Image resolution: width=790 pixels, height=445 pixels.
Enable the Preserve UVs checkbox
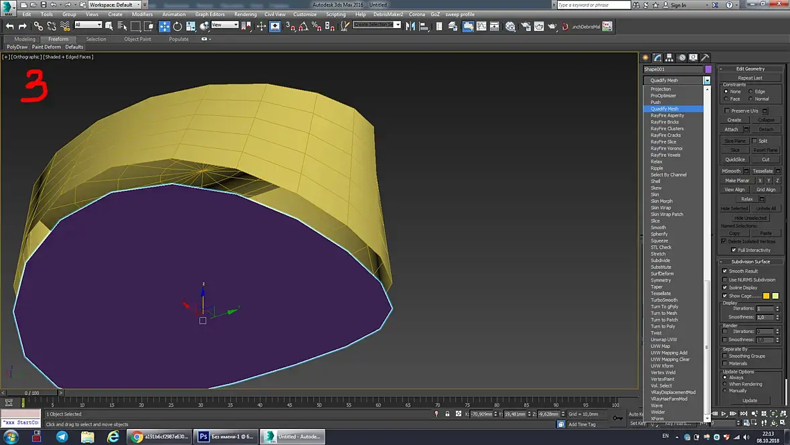tap(727, 111)
